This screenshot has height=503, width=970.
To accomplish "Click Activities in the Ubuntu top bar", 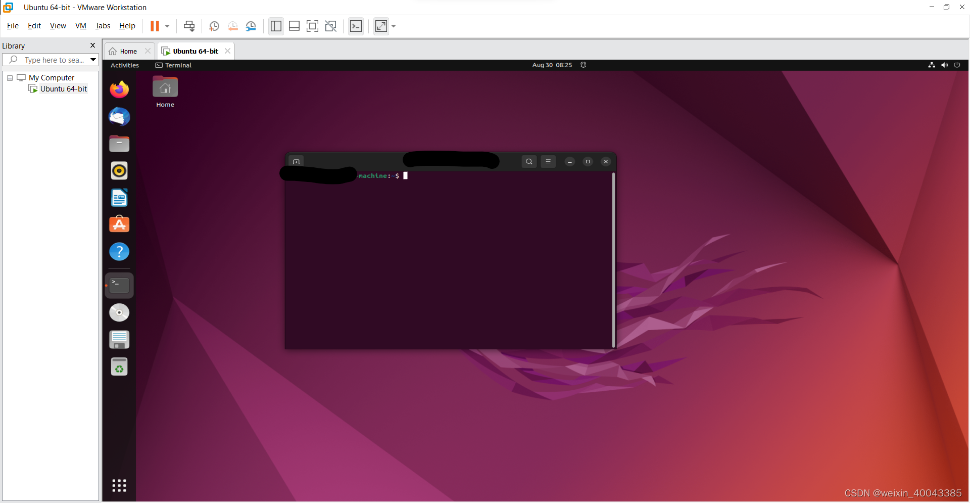I will coord(124,65).
